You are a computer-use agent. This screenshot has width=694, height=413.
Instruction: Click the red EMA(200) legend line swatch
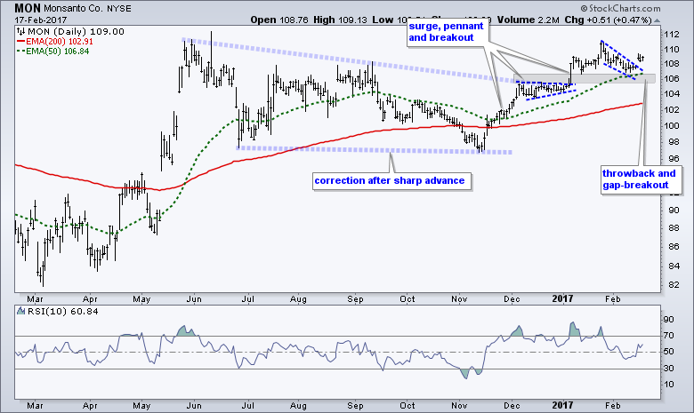click(x=21, y=41)
